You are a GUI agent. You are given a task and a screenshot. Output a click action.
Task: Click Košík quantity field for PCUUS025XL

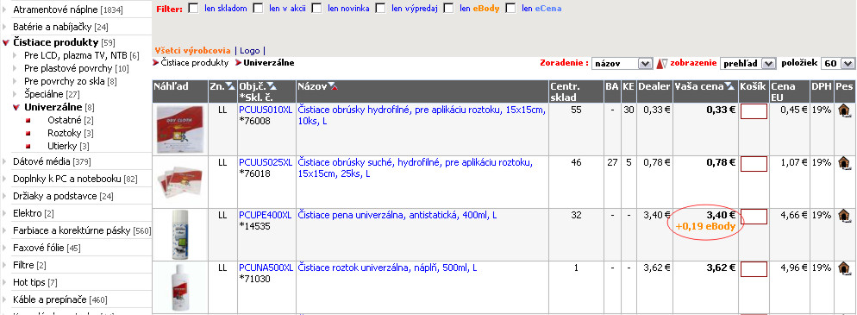click(754, 163)
